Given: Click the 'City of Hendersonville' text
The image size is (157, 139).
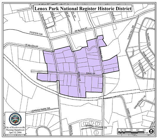Looking at the screenshot, I should click(15, 127).
